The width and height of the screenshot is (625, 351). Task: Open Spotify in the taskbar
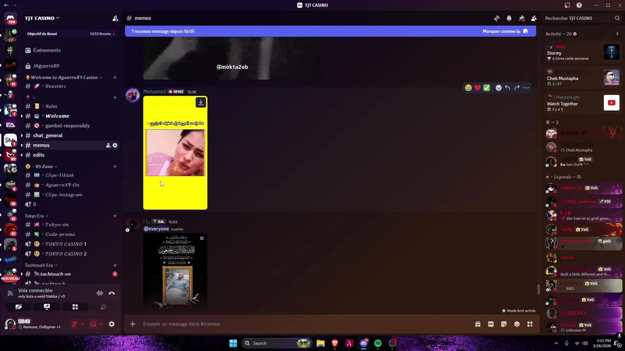[x=378, y=343]
